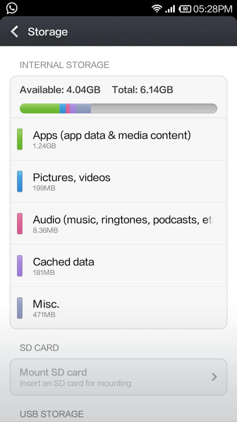Tap the internal storage usage bar

click(118, 108)
